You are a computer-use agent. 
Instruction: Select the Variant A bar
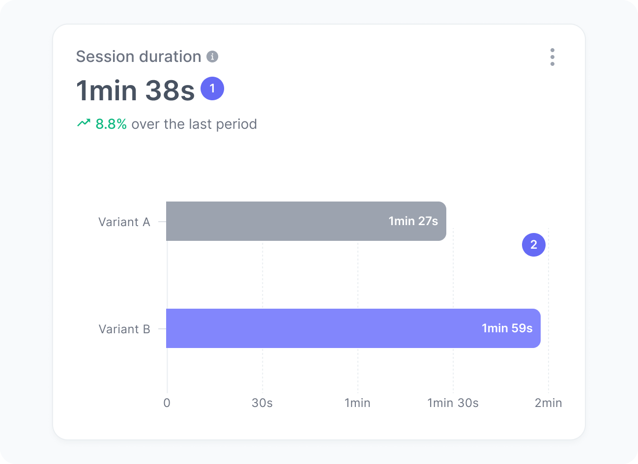click(305, 221)
